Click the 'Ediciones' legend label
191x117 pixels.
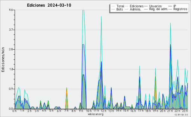(x=137, y=6)
